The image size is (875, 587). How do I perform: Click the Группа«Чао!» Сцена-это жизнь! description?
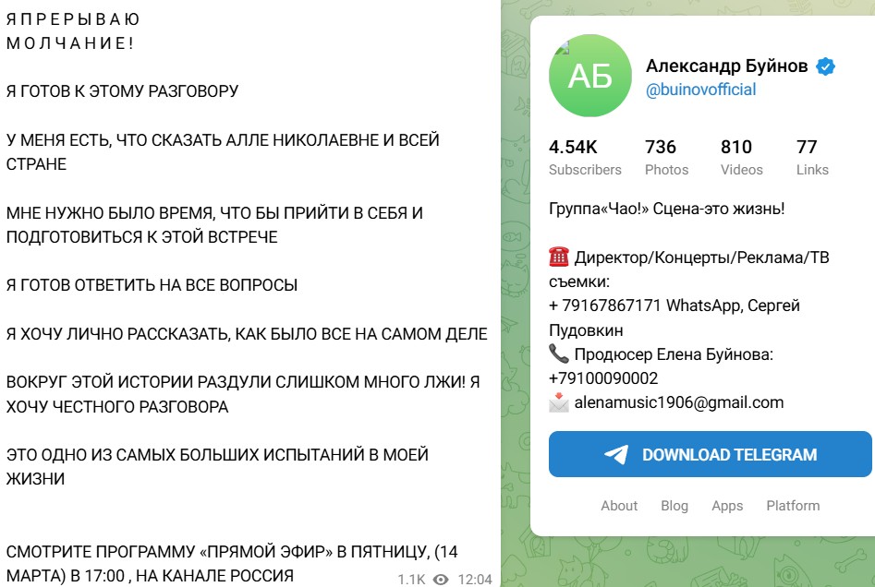pyautogui.click(x=667, y=209)
